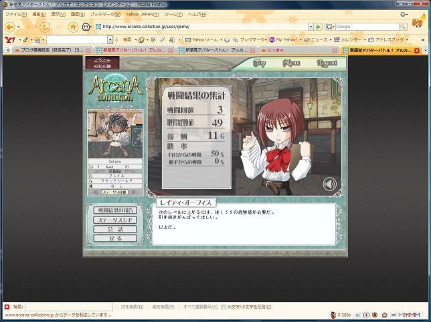Click the Logout link in the game header

point(327,63)
